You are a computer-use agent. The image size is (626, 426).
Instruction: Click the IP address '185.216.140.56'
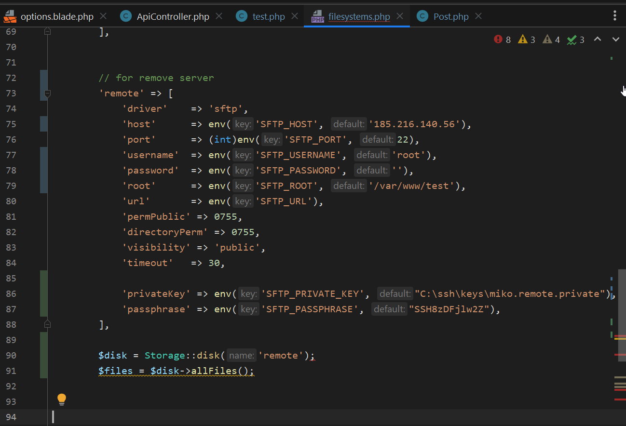(415, 124)
